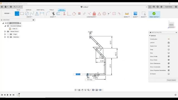Click the Insert image icon
178x100 pixels.
[x=135, y=14]
